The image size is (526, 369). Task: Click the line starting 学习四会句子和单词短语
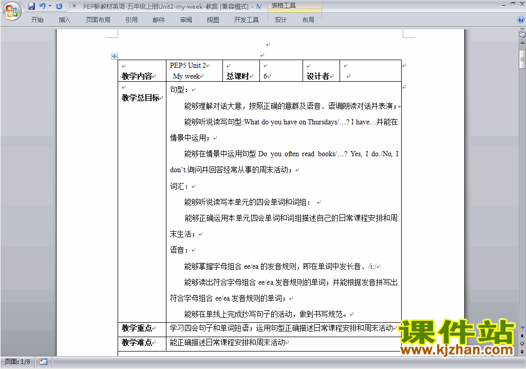click(x=281, y=328)
